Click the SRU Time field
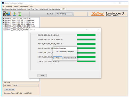The width and height of the screenshot is (129, 97). 21,85
